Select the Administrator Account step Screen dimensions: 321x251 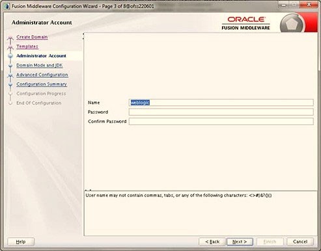pyautogui.click(x=41, y=56)
